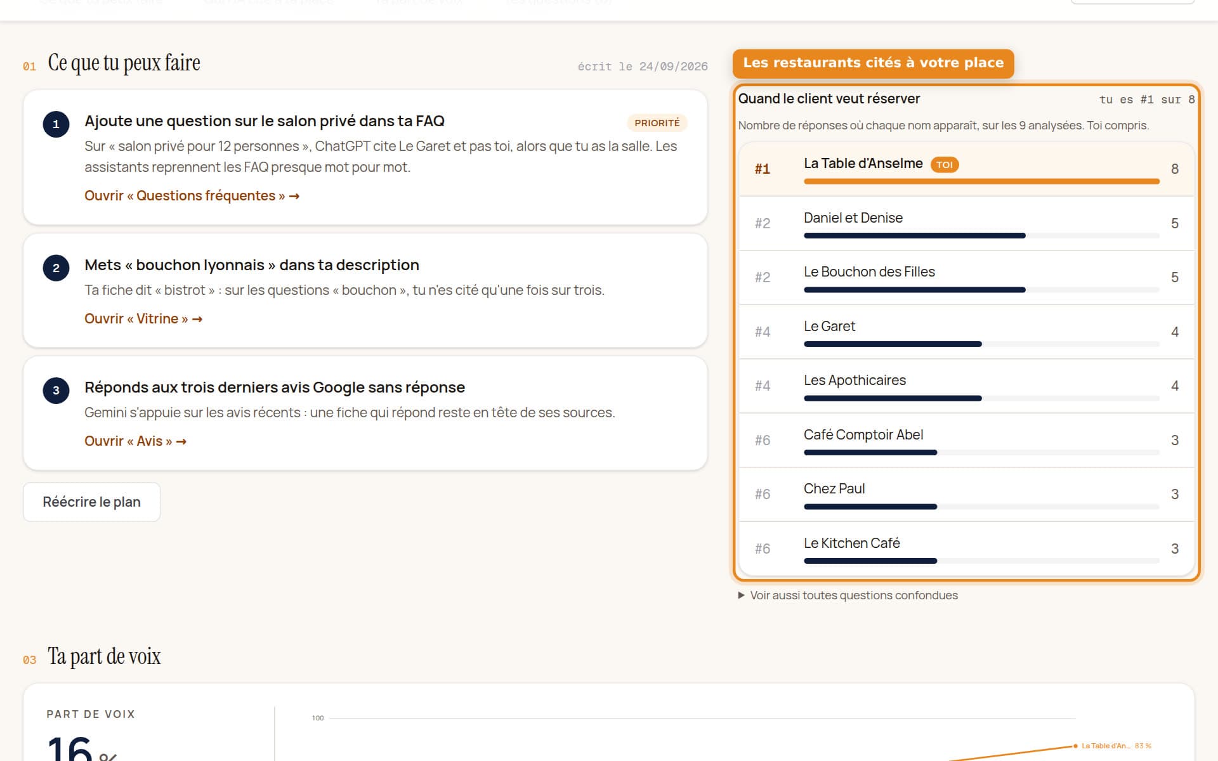Click the PART DE VOIX label
This screenshot has height=761, width=1218.
click(91, 714)
